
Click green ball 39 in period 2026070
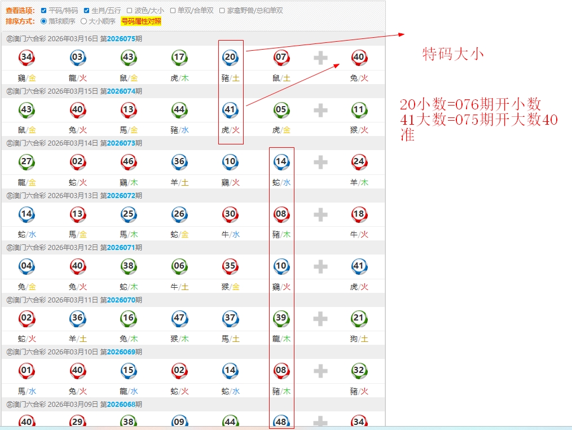click(281, 319)
